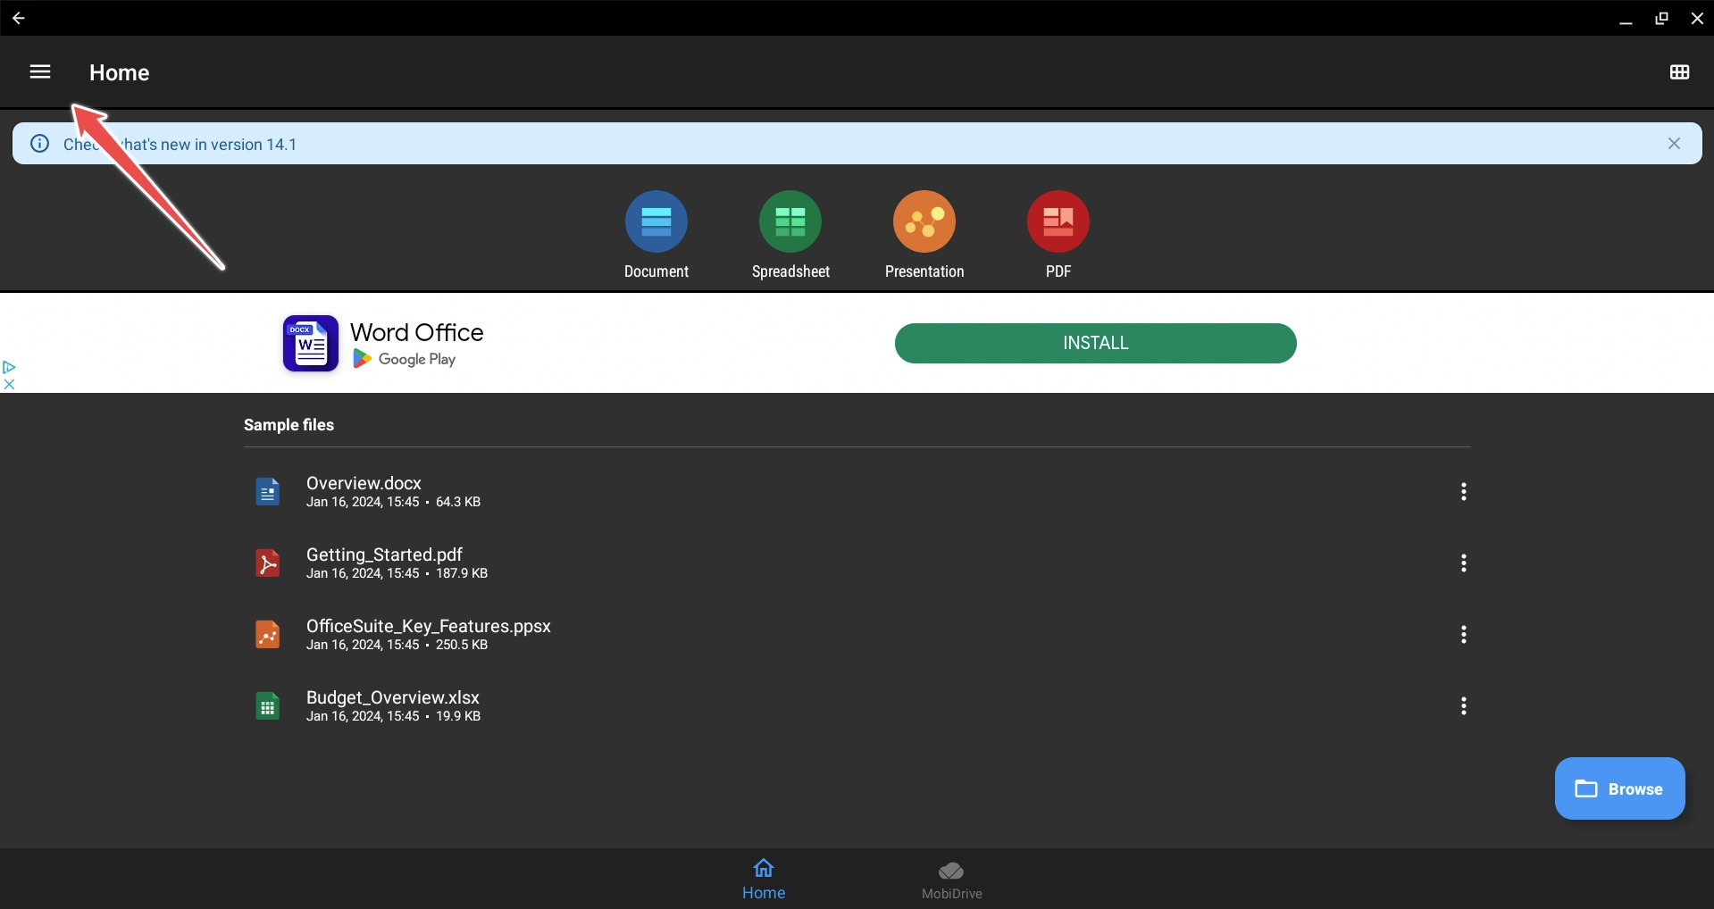Dismiss the version 14.1 notification banner
Image resolution: width=1714 pixels, height=909 pixels.
(1674, 144)
